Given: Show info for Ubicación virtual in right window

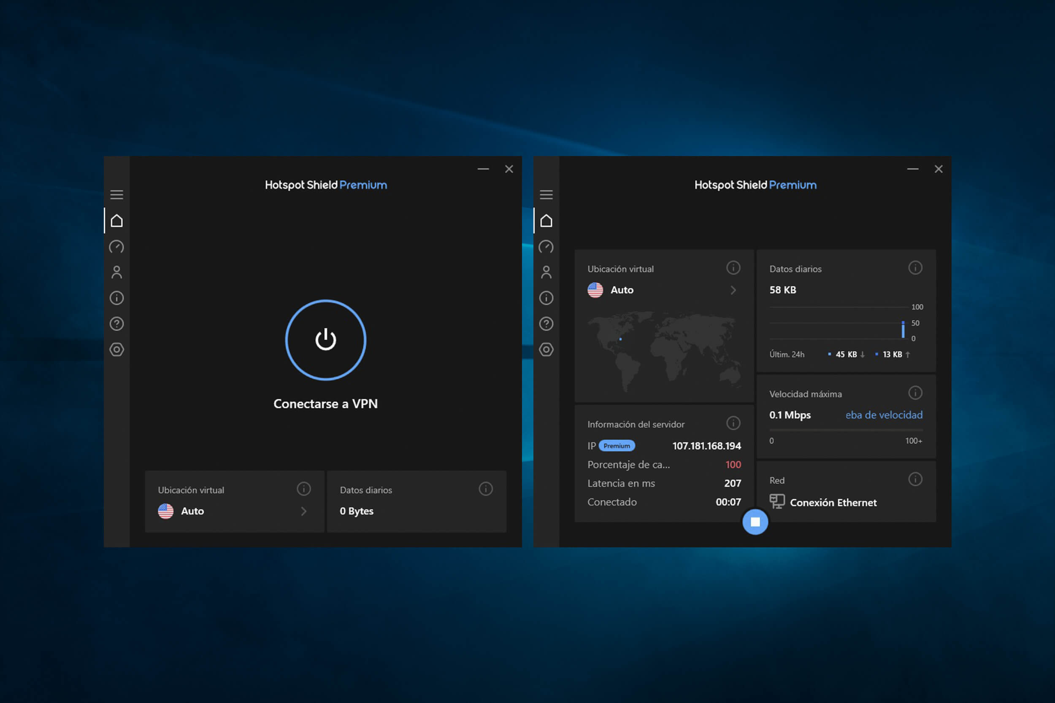Looking at the screenshot, I should 733,268.
